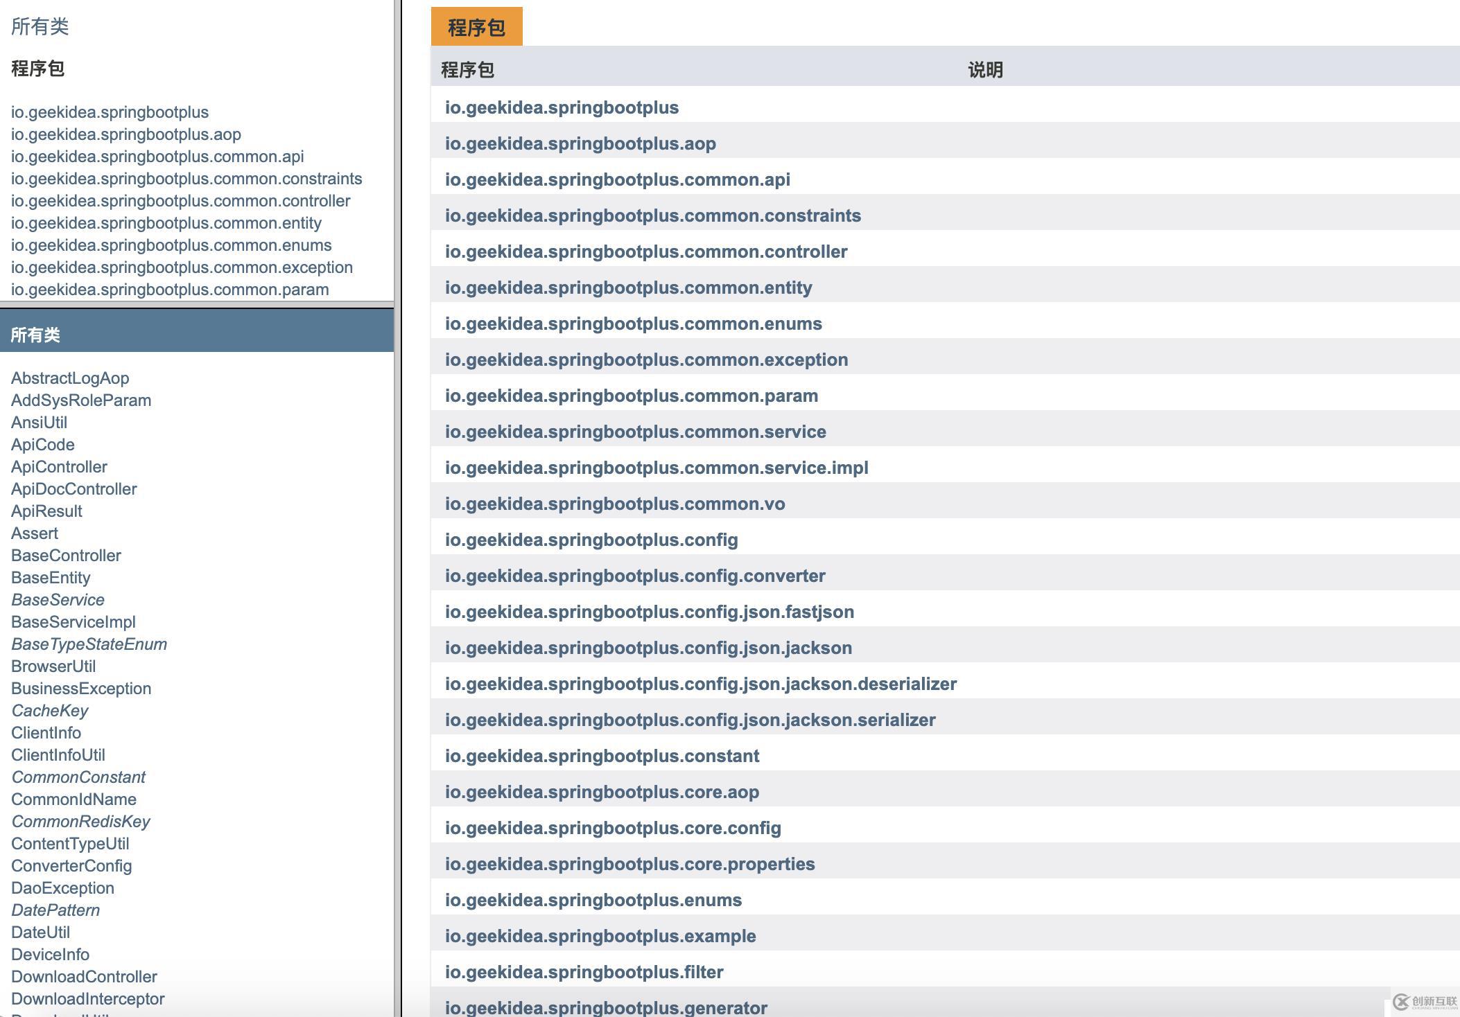Expand io.geekidea.springbootplus.config.json.jackson package
Screen dimensions: 1460x1017
point(648,648)
